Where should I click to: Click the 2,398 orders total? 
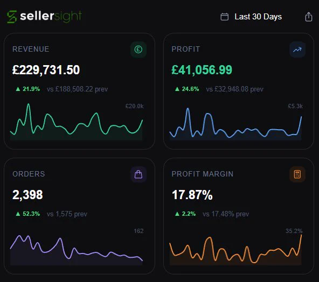pyautogui.click(x=27, y=195)
